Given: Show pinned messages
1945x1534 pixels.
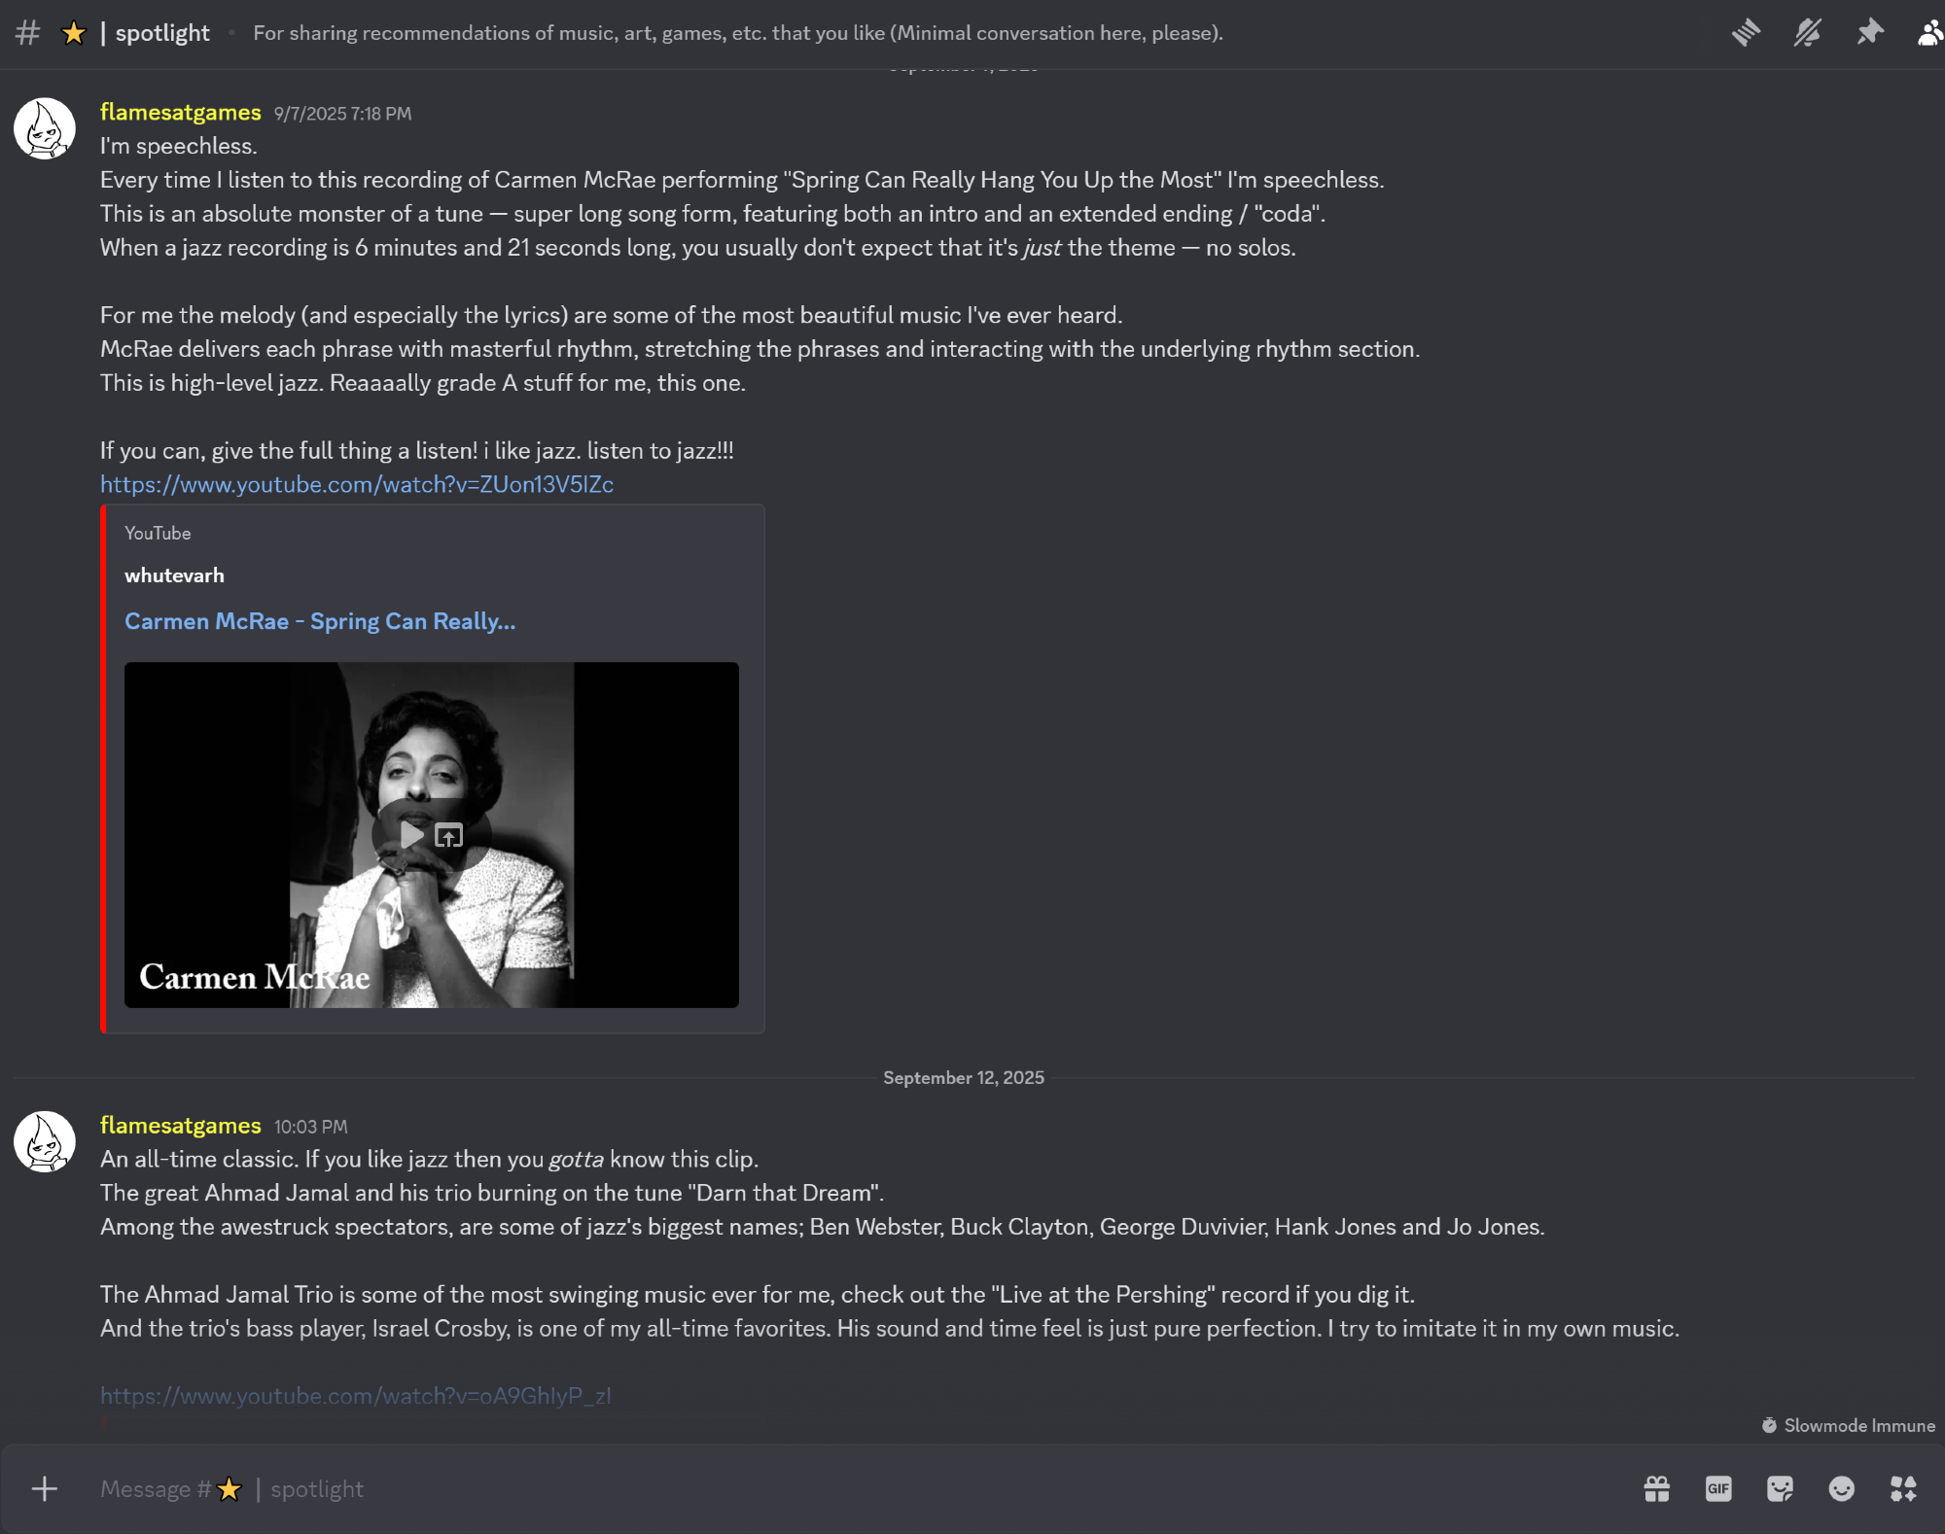Looking at the screenshot, I should pos(1869,33).
